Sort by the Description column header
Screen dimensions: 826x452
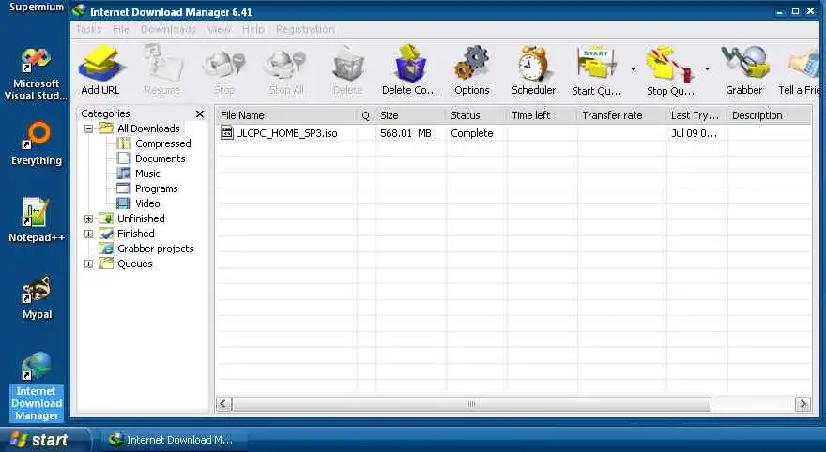coord(769,115)
